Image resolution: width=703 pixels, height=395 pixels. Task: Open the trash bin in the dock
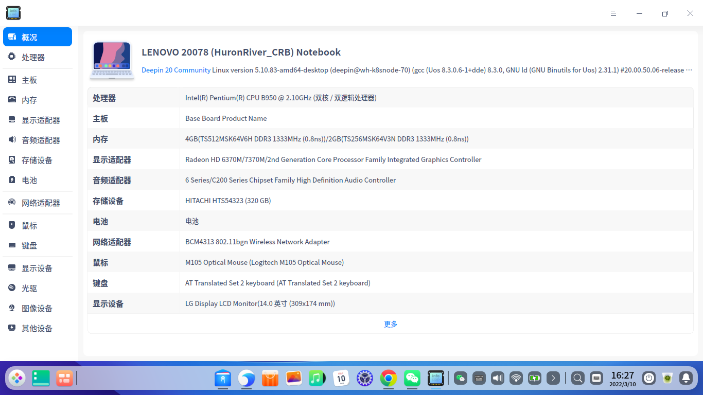point(667,379)
